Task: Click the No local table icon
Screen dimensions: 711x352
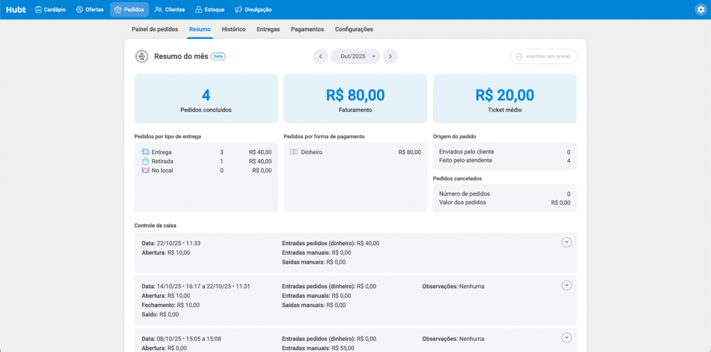Action: [145, 170]
